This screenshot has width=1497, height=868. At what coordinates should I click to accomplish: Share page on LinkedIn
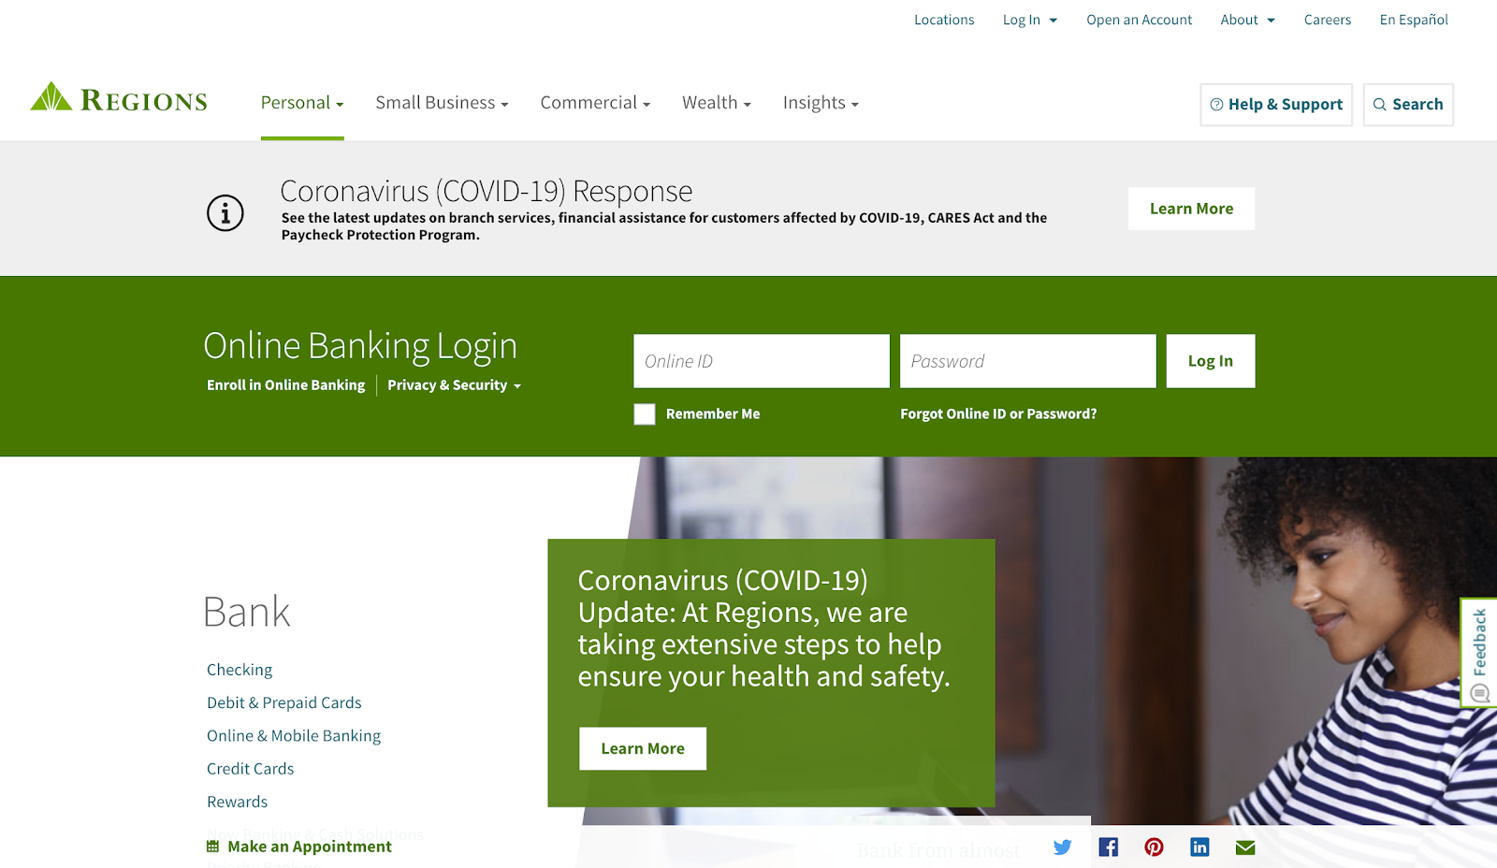[1199, 847]
